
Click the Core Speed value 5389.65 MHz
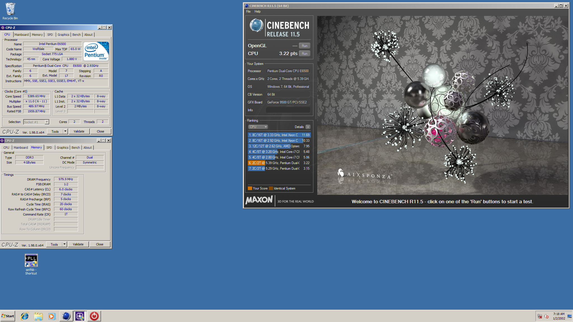tap(36, 96)
